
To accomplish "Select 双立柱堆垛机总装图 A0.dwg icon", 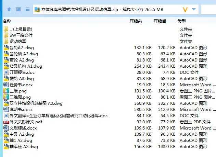I will [6, 103].
